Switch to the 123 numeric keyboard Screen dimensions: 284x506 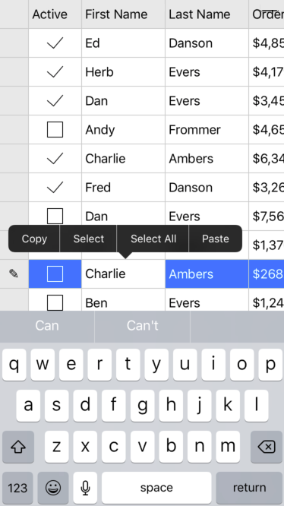[17, 488]
